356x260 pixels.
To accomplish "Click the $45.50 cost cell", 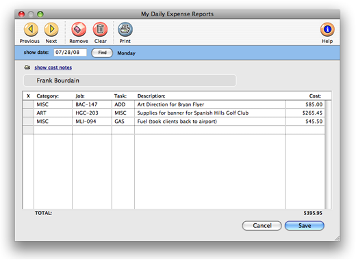I will [305, 121].
